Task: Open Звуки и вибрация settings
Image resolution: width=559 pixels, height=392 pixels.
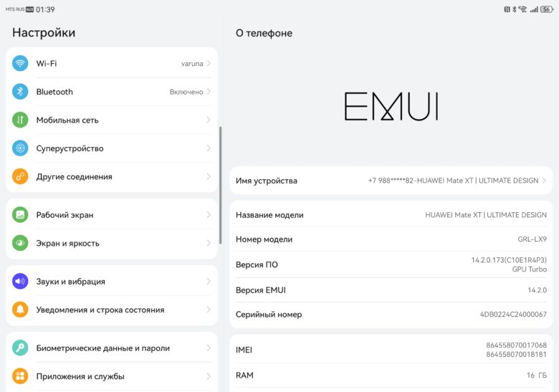Action: 112,281
